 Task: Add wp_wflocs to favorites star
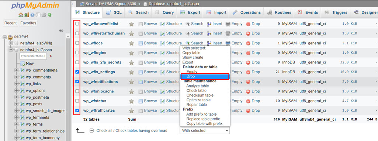click(131, 43)
